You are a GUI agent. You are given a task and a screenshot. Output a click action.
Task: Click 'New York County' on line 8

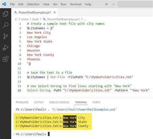41,55
